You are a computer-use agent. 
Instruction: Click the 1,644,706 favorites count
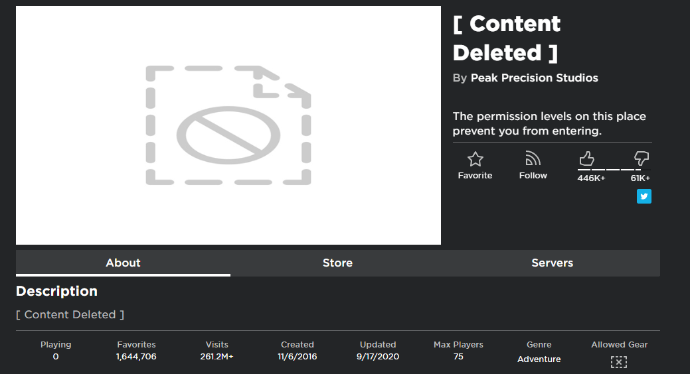tap(136, 357)
